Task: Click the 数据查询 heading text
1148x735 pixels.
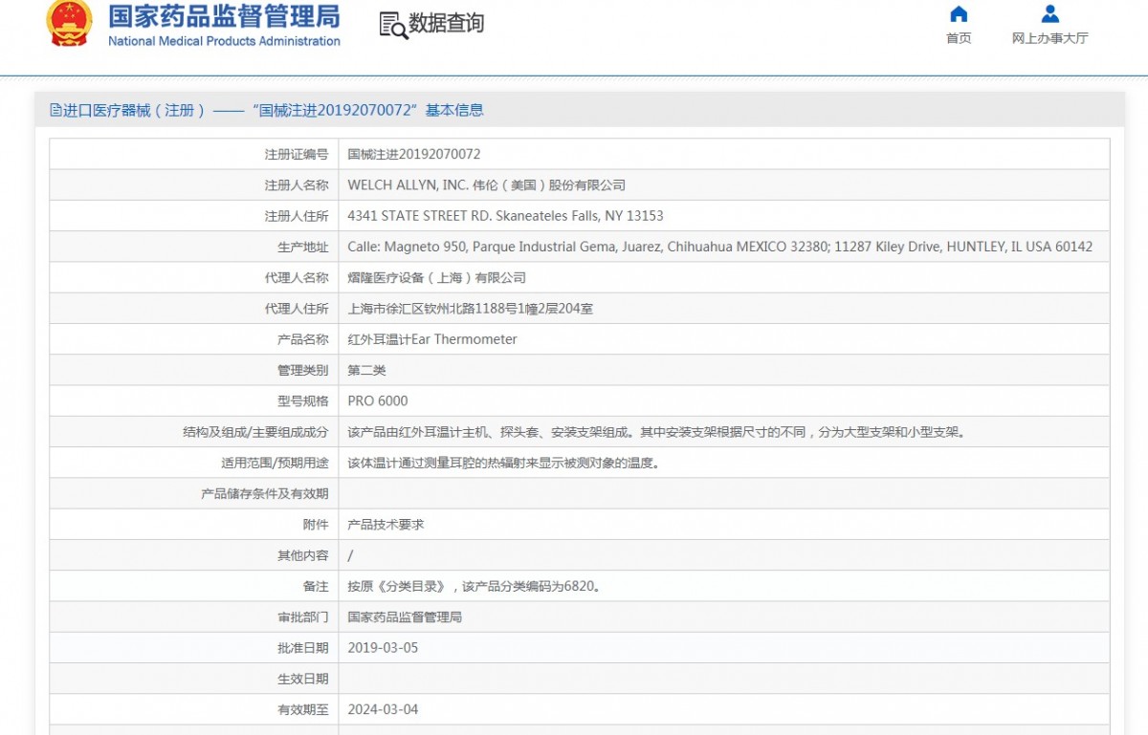Action: (447, 24)
